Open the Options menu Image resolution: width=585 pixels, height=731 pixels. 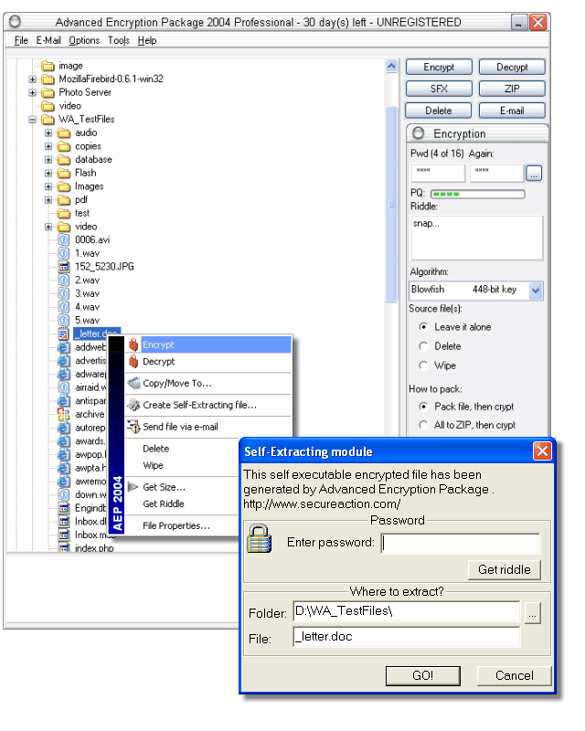(x=84, y=40)
